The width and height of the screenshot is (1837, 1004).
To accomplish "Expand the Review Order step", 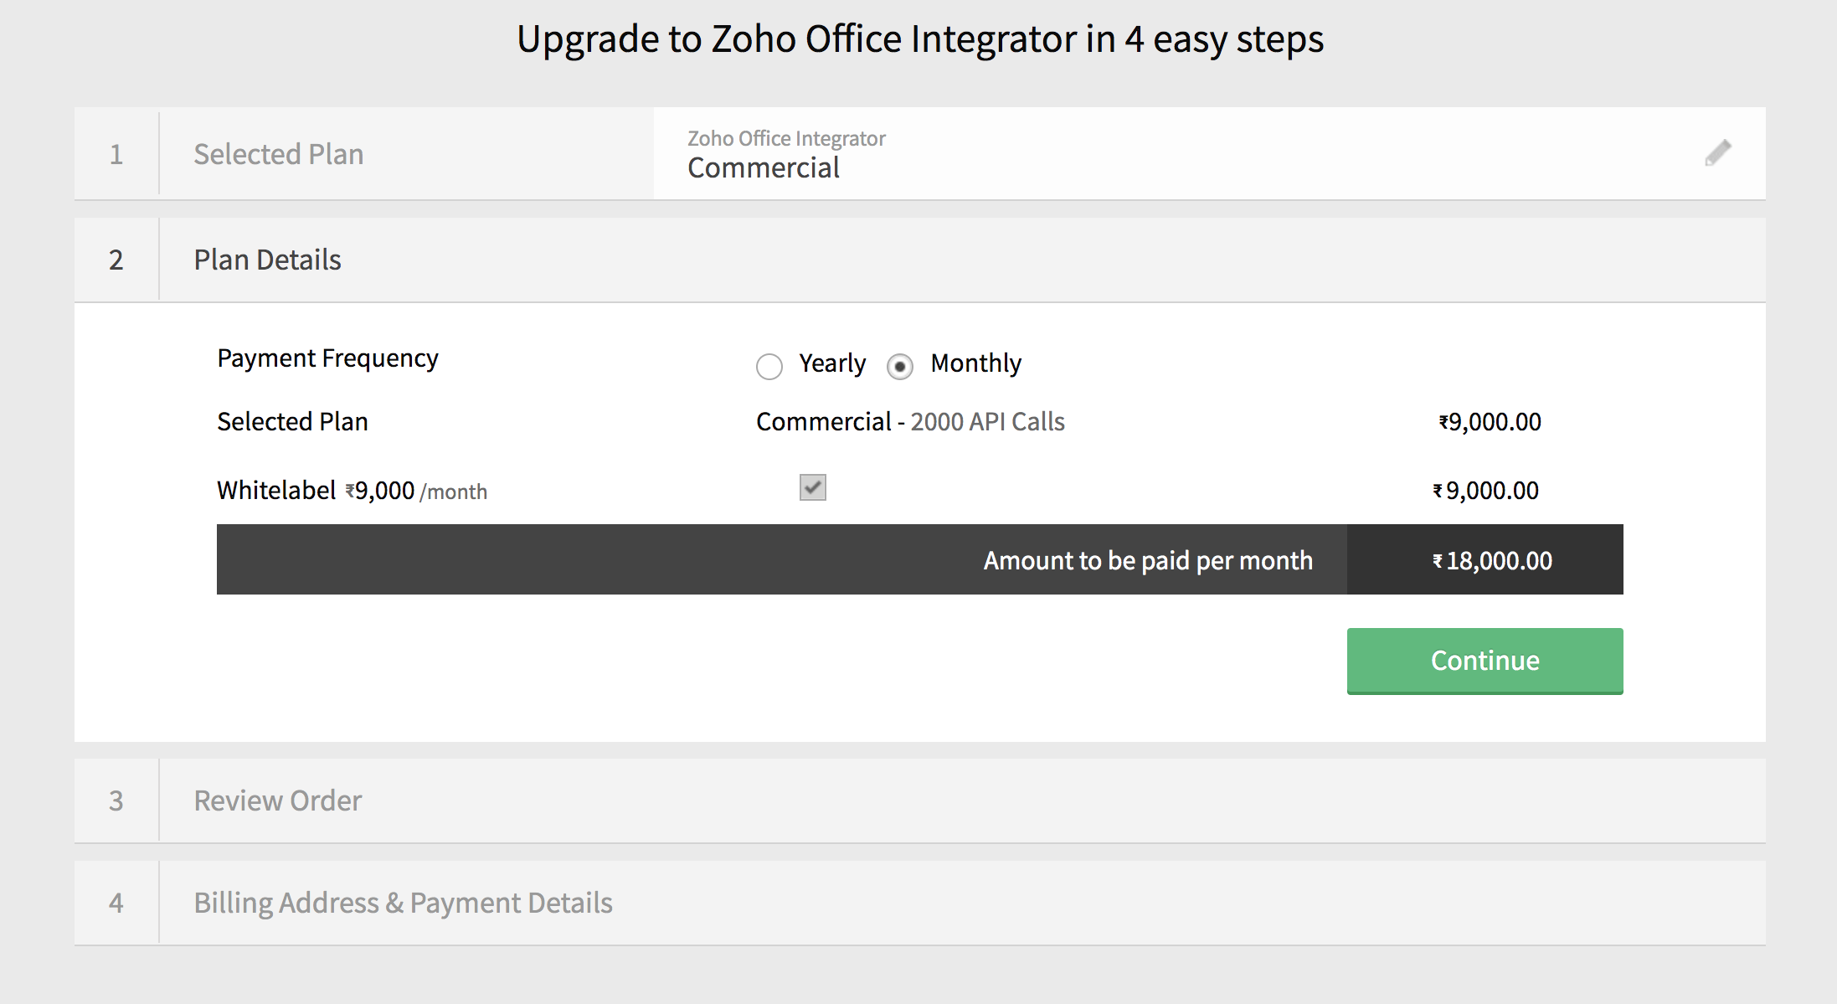I will (277, 801).
